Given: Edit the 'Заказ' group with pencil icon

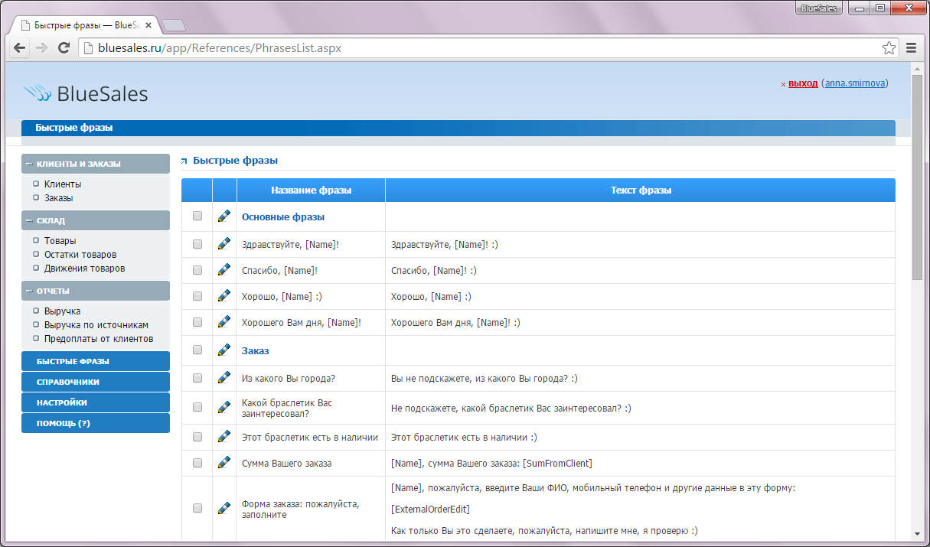Looking at the screenshot, I should pyautogui.click(x=224, y=350).
